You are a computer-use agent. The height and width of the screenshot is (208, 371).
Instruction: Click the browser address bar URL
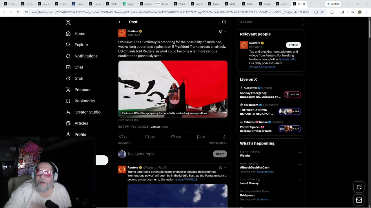pyautogui.click(x=170, y=12)
